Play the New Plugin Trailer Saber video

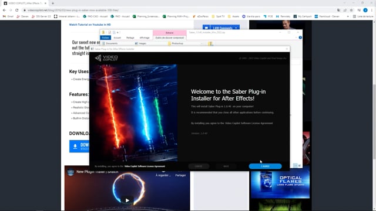(x=127, y=200)
